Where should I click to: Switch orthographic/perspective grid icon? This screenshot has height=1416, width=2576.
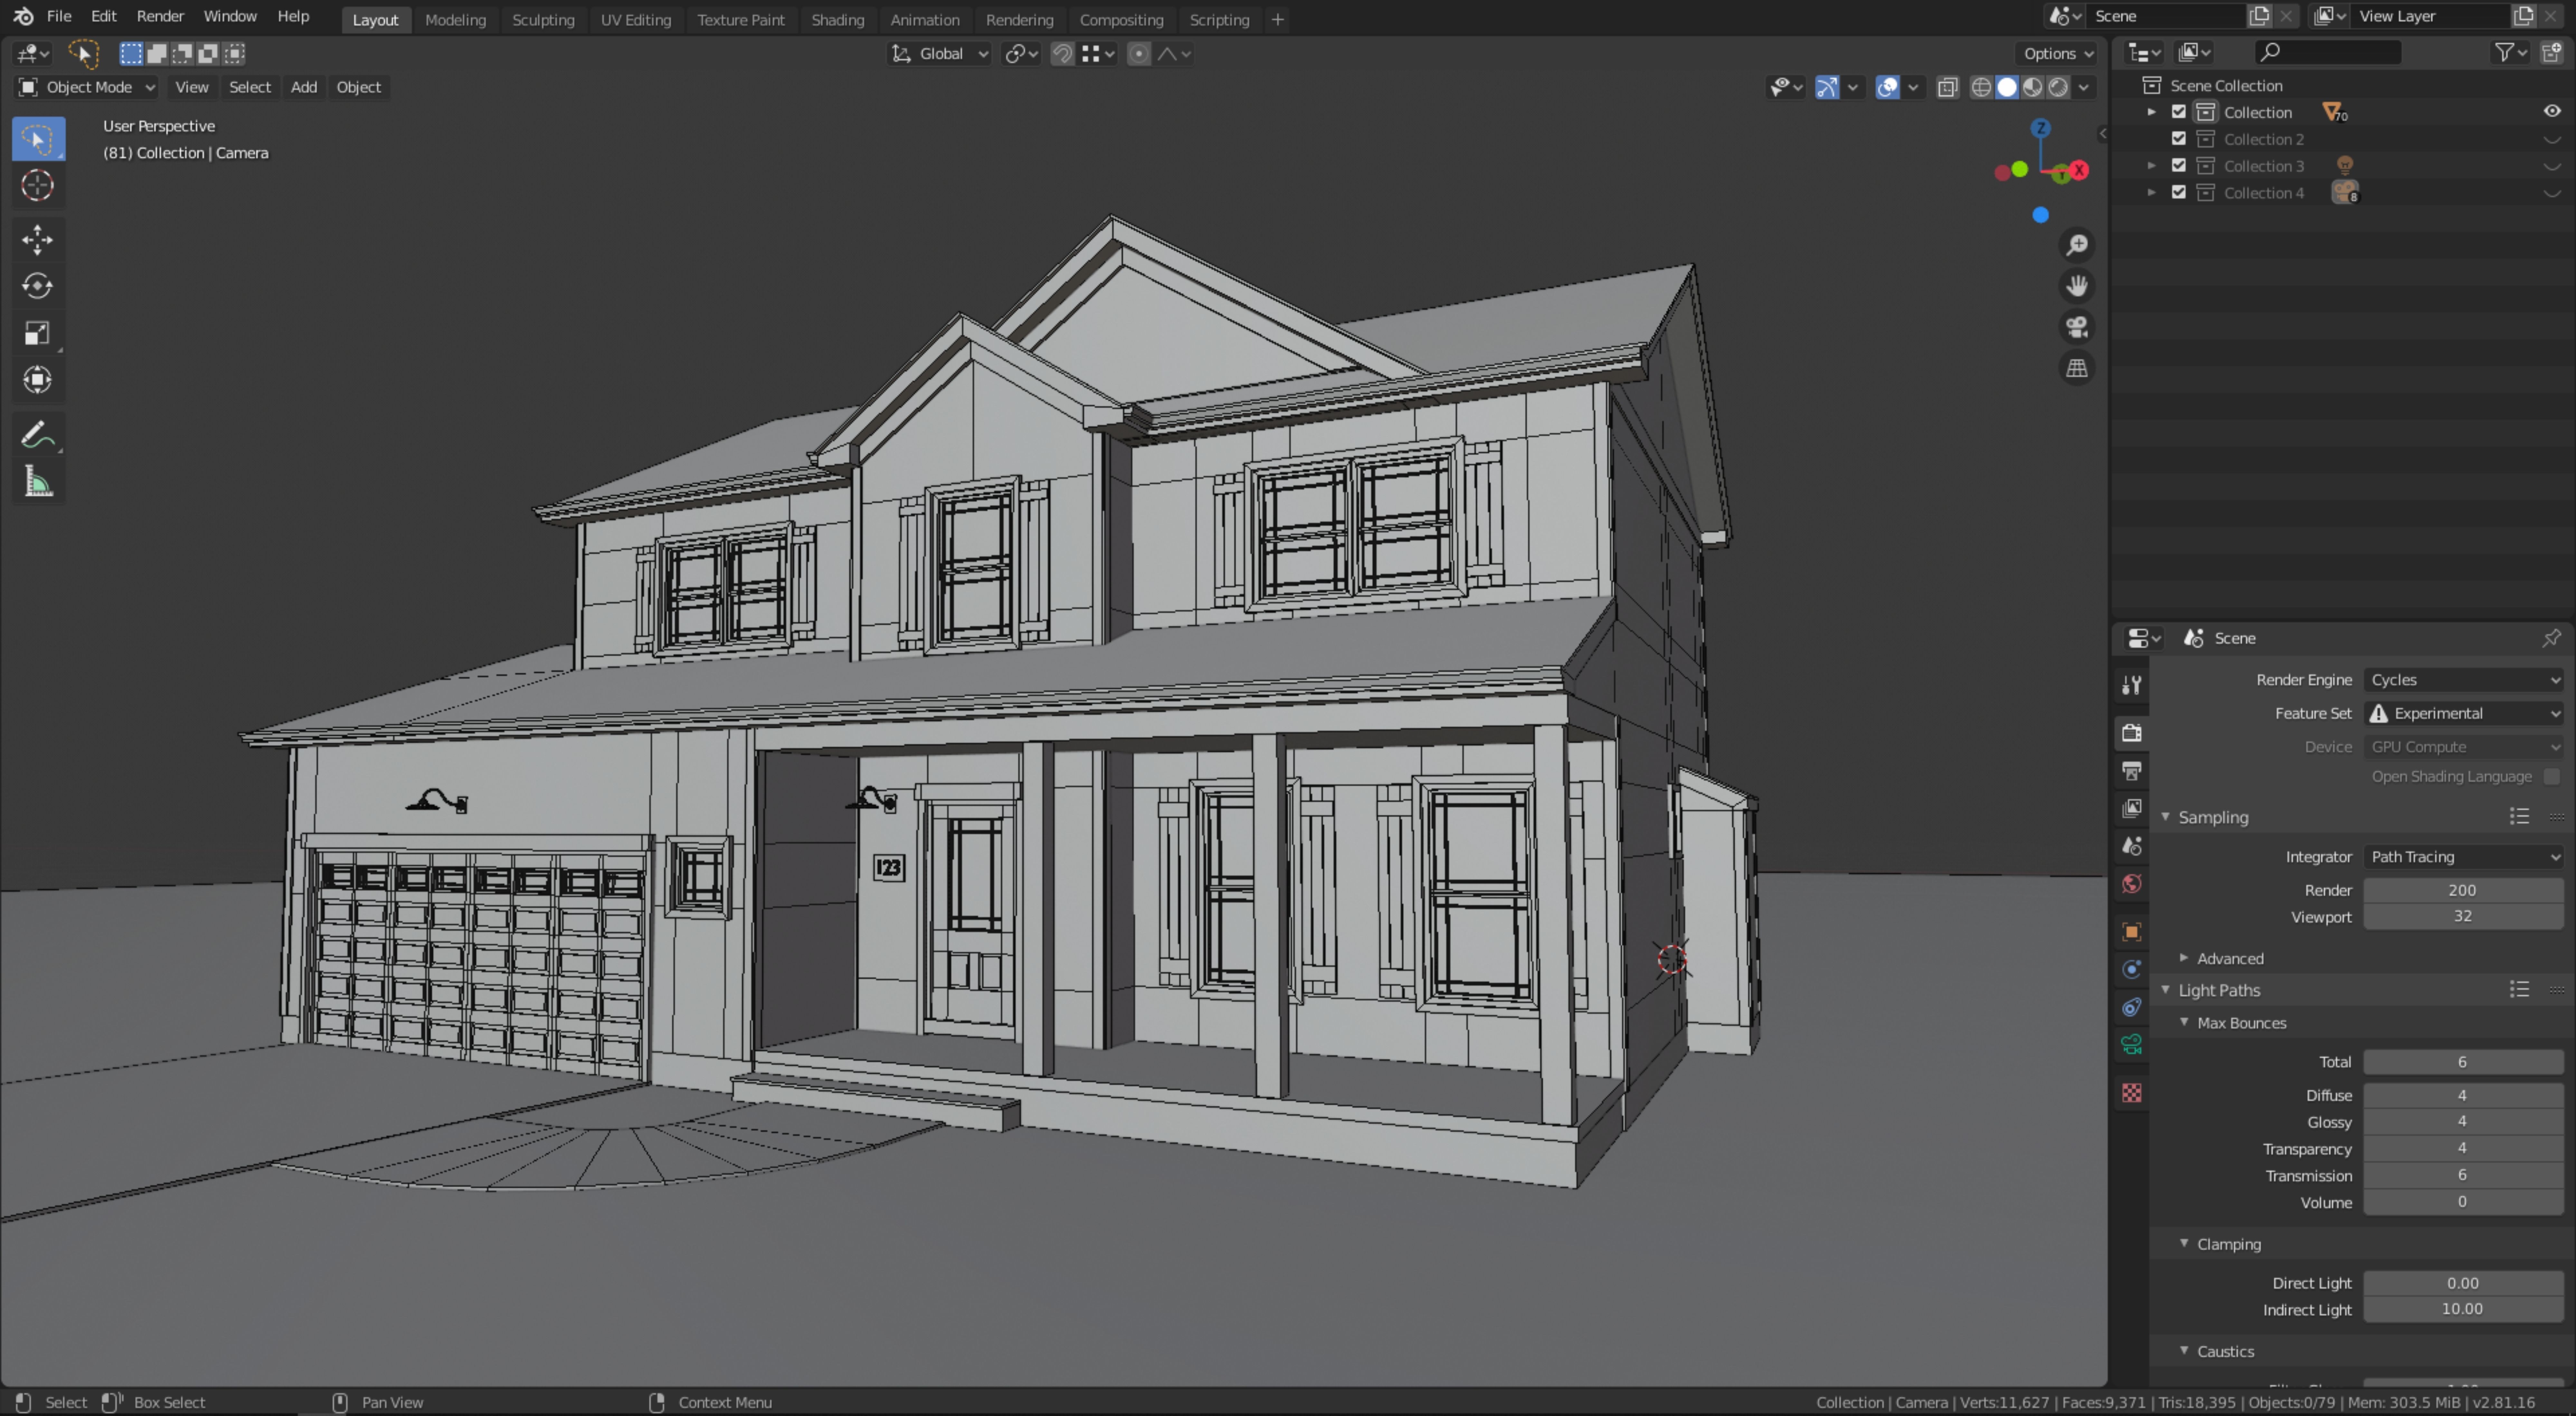2077,369
